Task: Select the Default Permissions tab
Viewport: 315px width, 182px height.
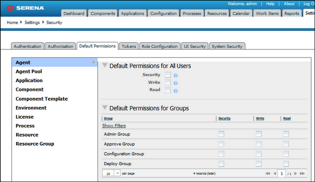Action: point(98,46)
